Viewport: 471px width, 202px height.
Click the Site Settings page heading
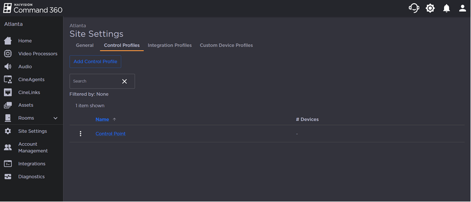97,34
